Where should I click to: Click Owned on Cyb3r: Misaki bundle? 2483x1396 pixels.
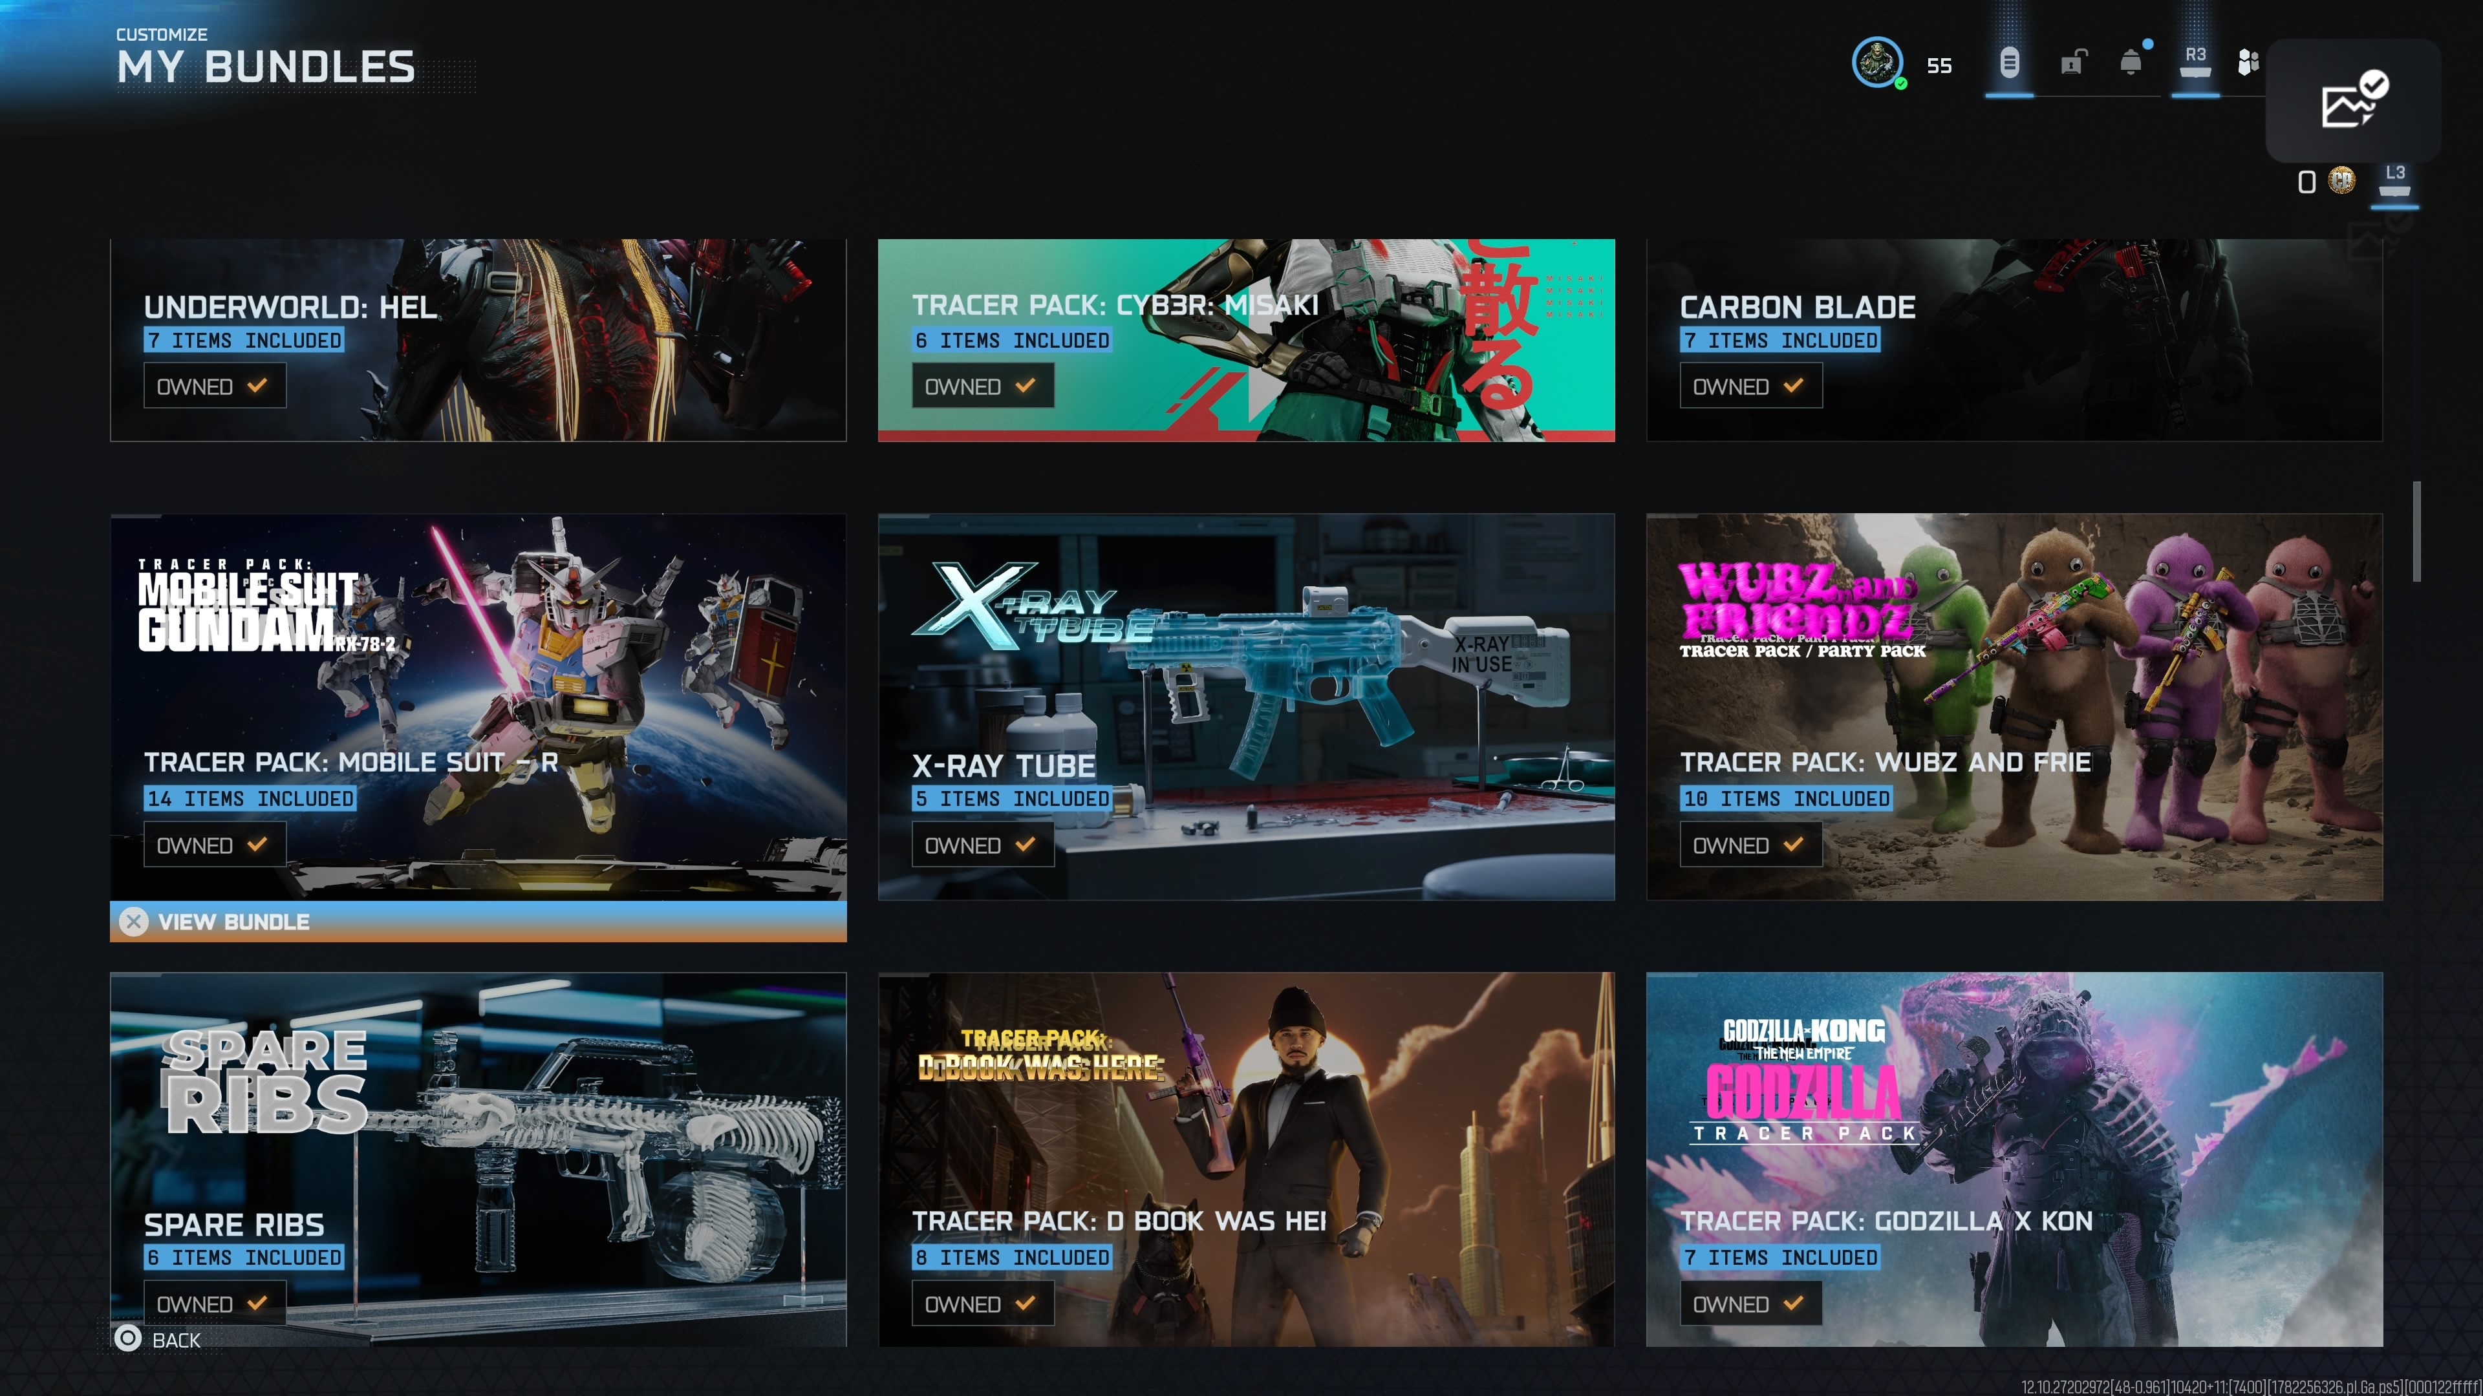pyautogui.click(x=982, y=385)
